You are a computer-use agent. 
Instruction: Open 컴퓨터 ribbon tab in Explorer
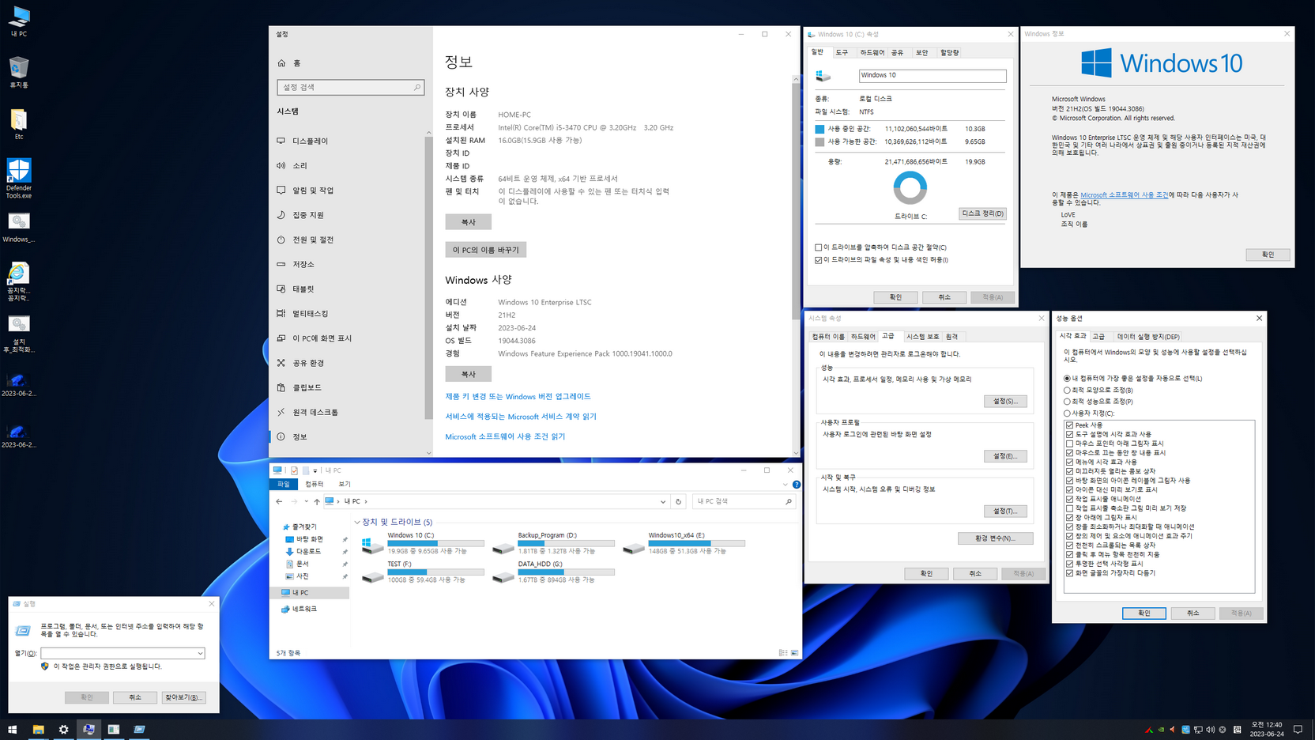coord(315,484)
